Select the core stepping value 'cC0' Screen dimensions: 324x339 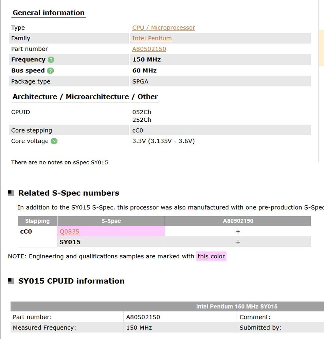point(138,131)
